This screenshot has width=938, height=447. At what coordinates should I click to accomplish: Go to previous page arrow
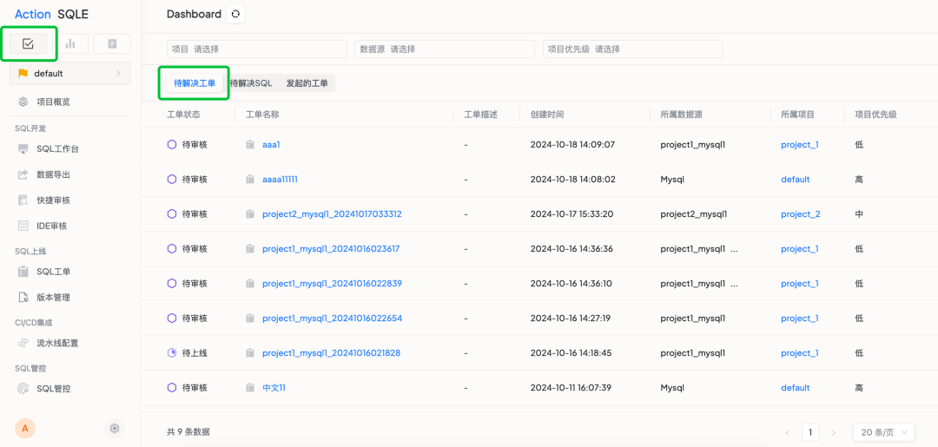[787, 432]
